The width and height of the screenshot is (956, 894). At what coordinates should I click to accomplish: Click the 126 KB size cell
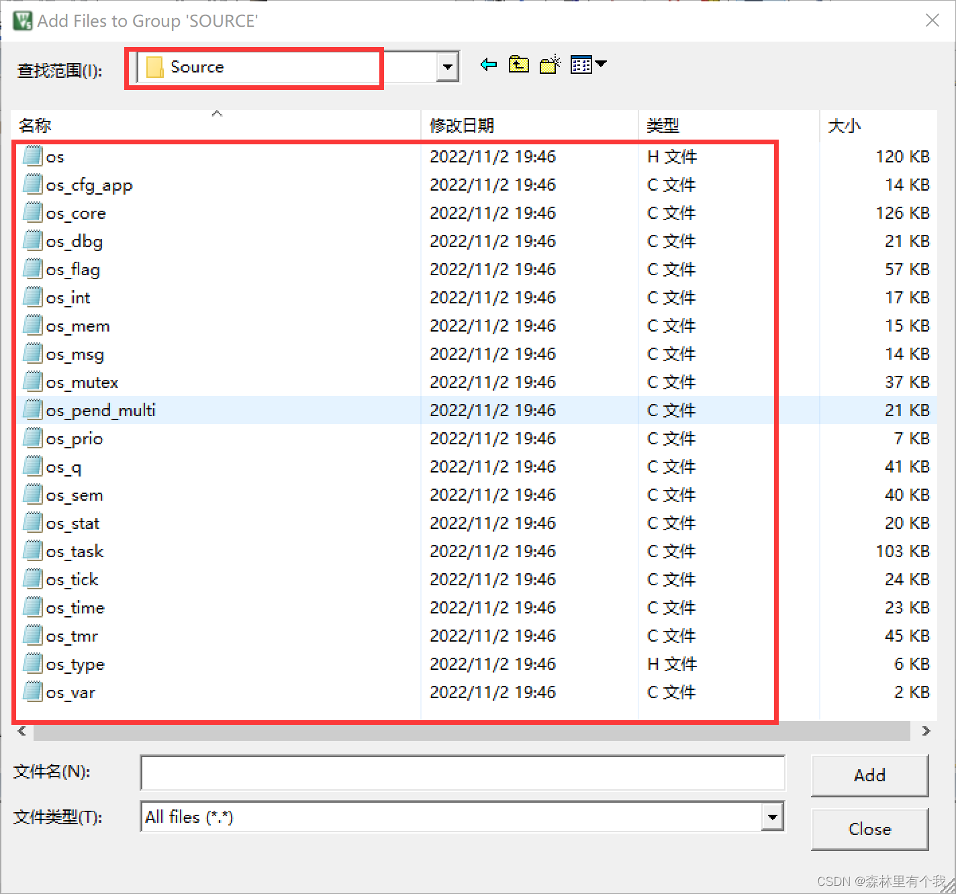tap(902, 213)
